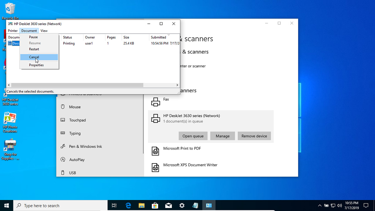This screenshot has width=375, height=211.
Task: Open File Explorer from the taskbar
Action: [x=142, y=205]
